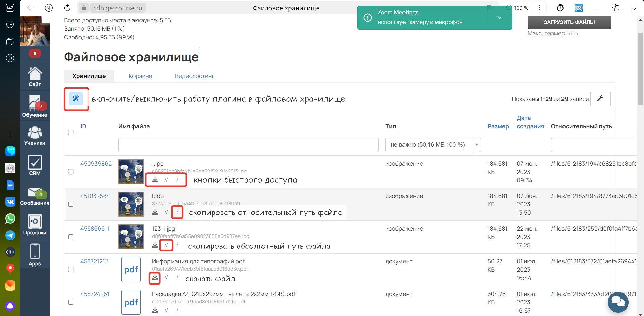The height and width of the screenshot is (316, 644).
Task: Select checkbox for file 450939862
Action: 71,172
